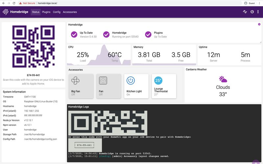Image resolution: width=263 pixels, height=164 pixels.
Task: Click the 12m Server uptime value
Action: (213, 55)
